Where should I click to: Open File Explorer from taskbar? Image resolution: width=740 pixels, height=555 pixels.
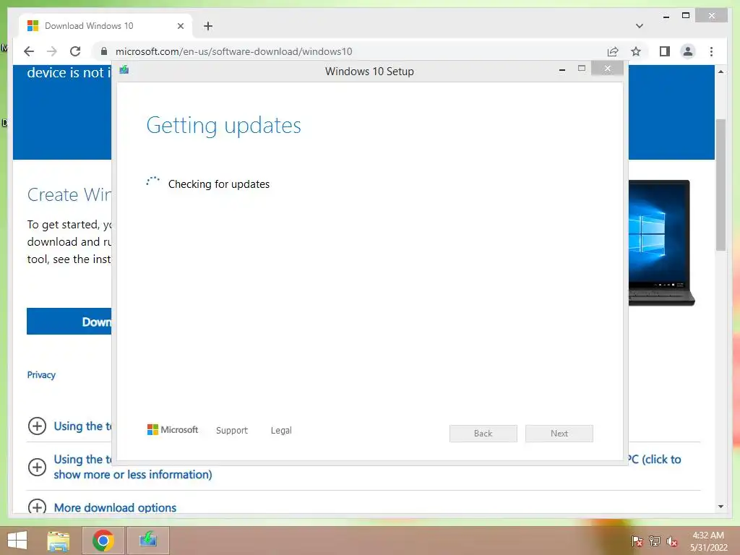click(x=59, y=541)
